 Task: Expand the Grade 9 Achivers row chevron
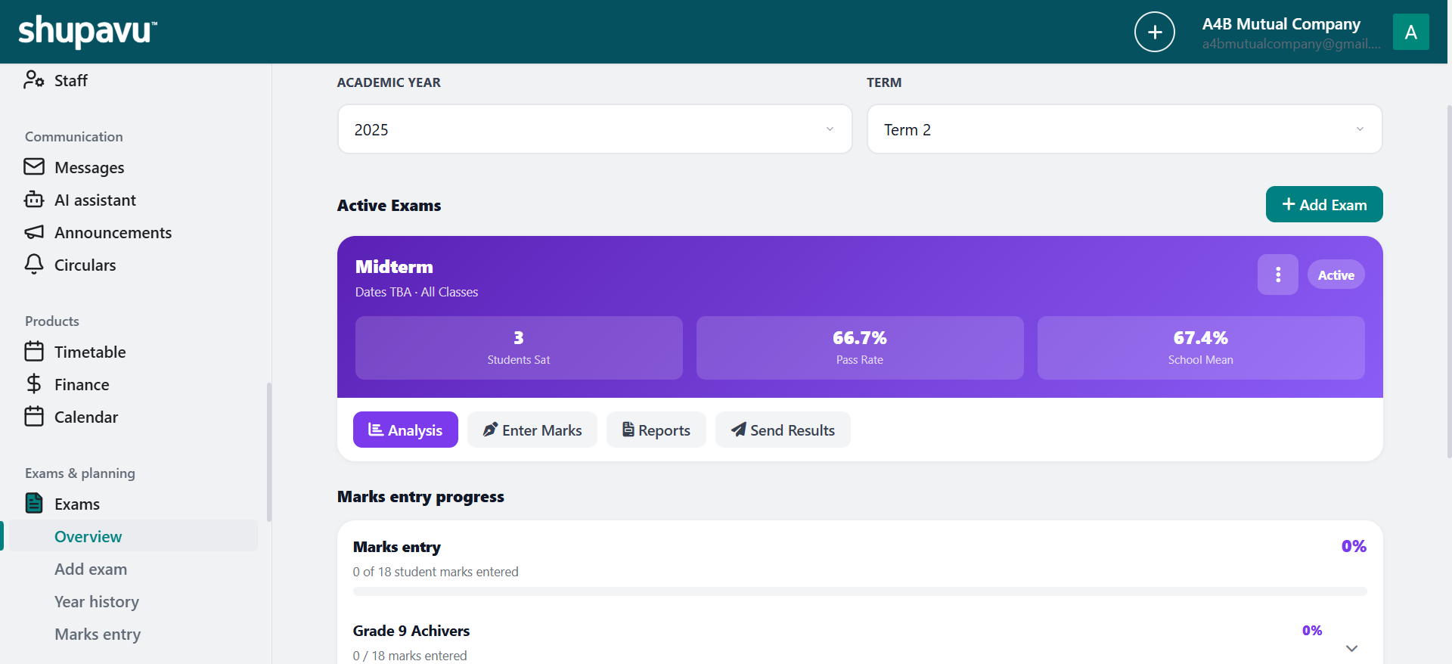pos(1352,648)
